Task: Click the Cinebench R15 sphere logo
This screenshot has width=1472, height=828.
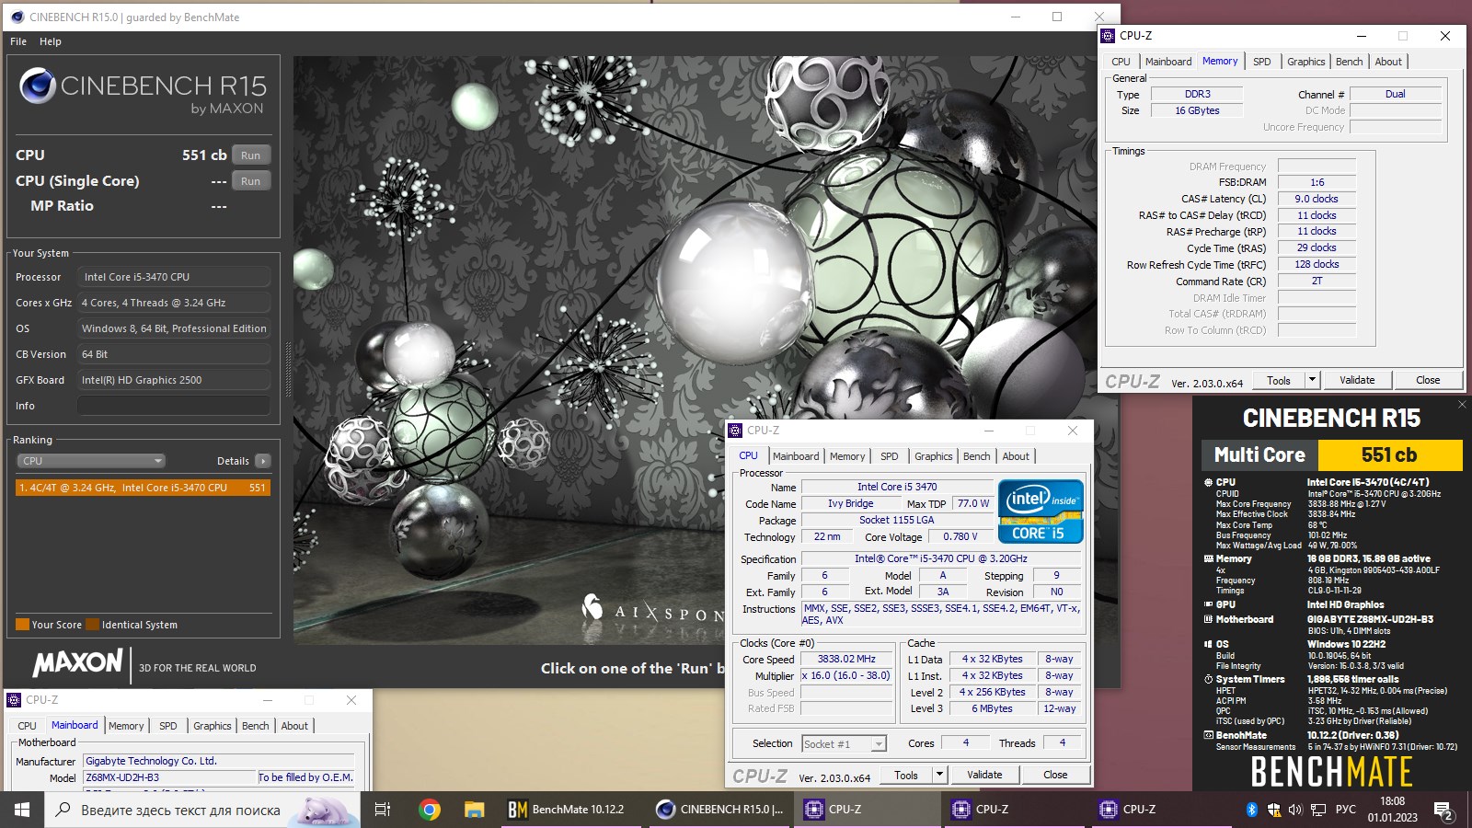Action: coord(38,86)
